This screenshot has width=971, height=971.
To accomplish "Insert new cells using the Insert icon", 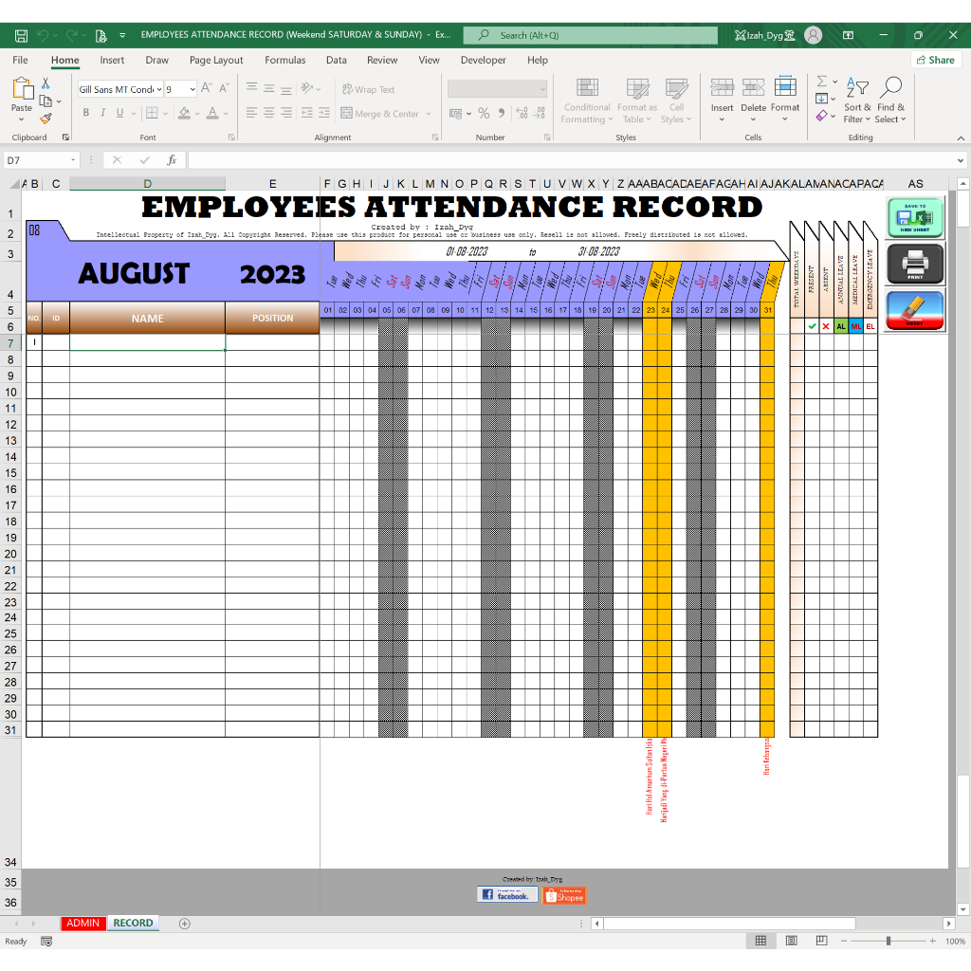I will coord(722,95).
